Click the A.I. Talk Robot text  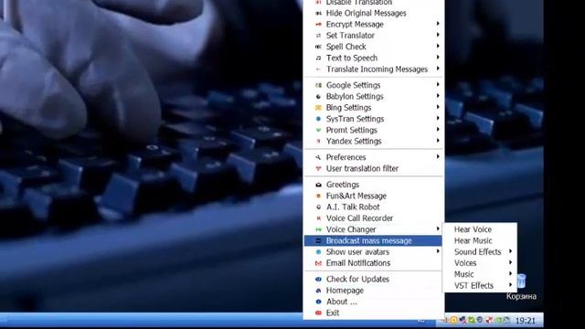[x=353, y=207]
